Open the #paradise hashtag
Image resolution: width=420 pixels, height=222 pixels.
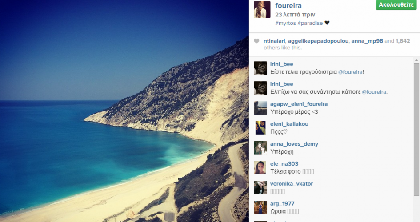(x=310, y=23)
